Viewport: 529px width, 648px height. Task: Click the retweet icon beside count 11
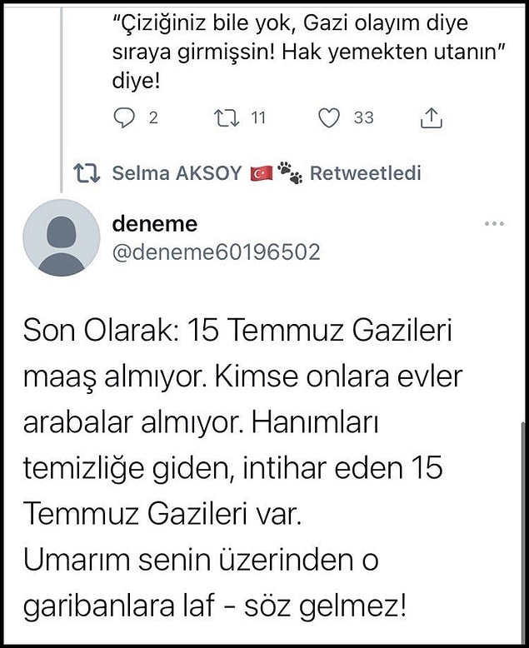click(227, 117)
